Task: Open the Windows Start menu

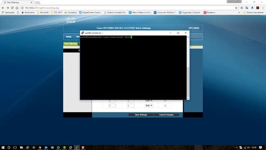Action: pyautogui.click(x=3, y=147)
